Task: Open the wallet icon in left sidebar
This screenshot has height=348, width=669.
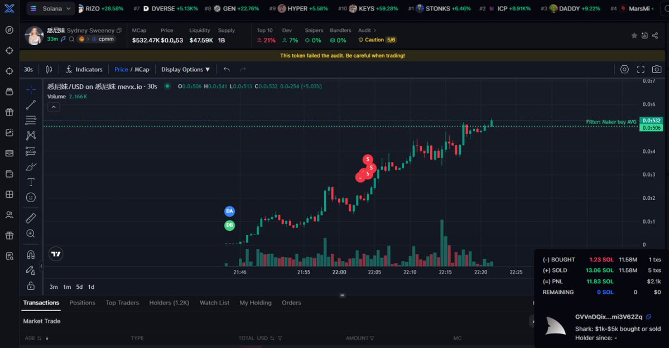Action: click(9, 174)
